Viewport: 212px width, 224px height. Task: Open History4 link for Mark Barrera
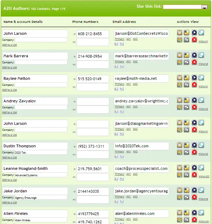tap(203, 64)
